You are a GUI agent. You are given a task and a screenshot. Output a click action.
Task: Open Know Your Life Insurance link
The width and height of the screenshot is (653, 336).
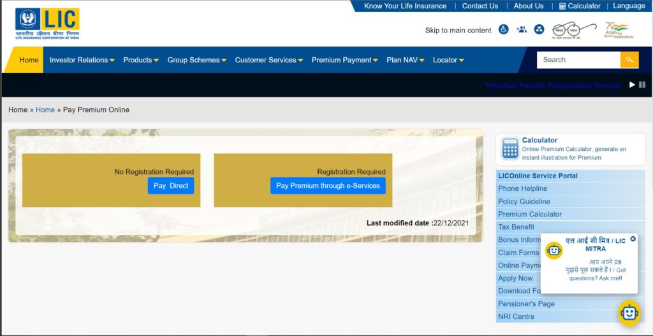coord(405,6)
